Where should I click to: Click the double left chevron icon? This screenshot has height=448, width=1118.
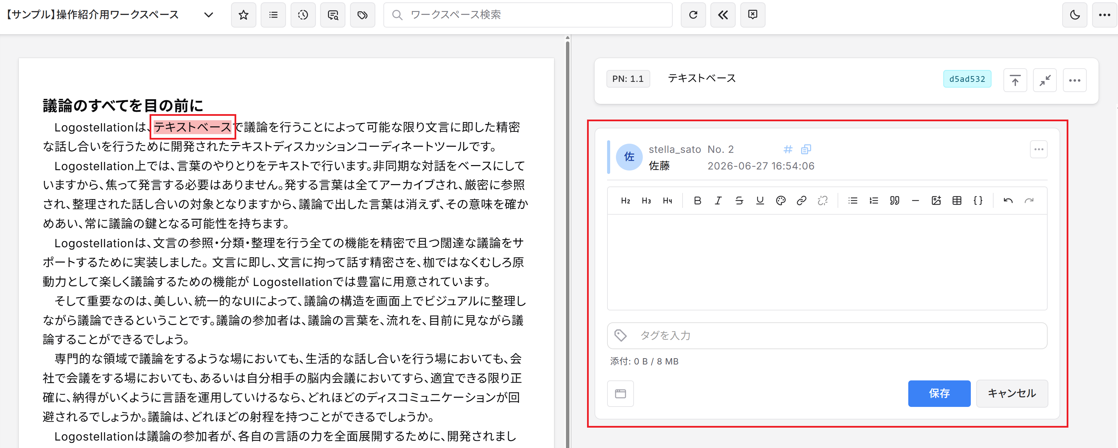723,15
